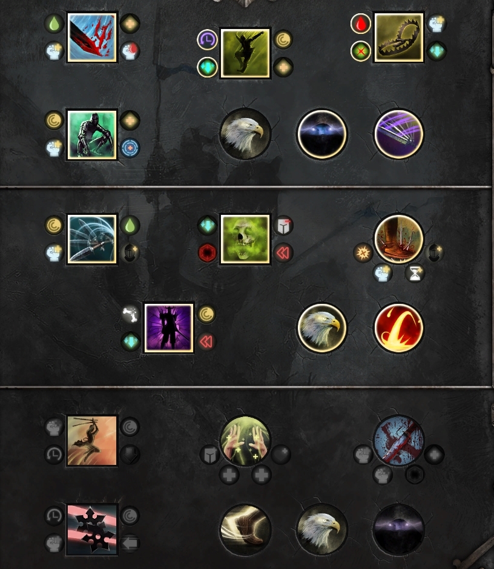
Task: Select the bloody blade slash skill
Action: [92, 38]
